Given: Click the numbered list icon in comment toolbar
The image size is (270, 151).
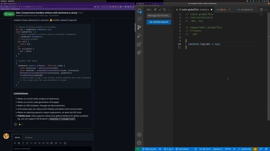Looking at the screenshot, I should pos(43,143).
